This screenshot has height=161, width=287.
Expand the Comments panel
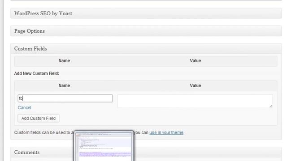[x=146, y=152]
